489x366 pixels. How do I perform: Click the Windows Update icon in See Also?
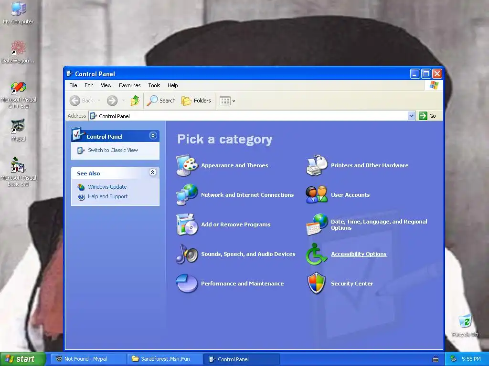[x=81, y=187]
